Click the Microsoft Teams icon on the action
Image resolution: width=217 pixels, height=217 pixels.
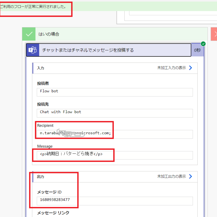tap(33, 50)
